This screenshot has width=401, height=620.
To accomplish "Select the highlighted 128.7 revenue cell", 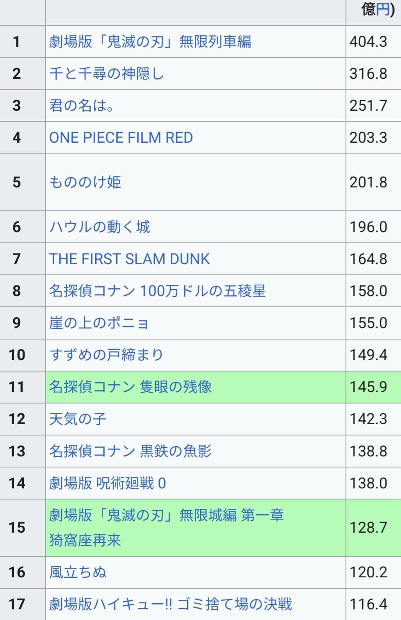I will pyautogui.click(x=374, y=527).
